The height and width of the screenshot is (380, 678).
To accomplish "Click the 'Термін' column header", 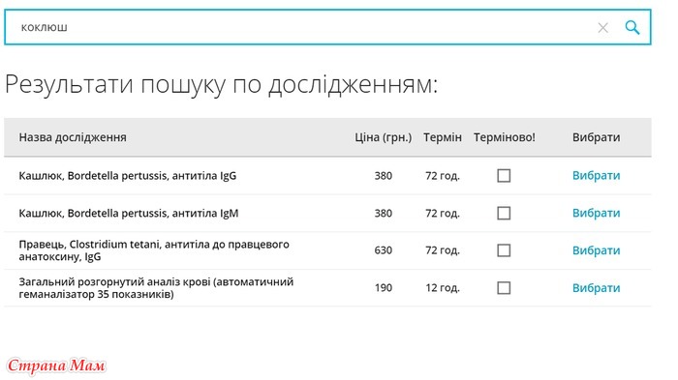I will 443,137.
